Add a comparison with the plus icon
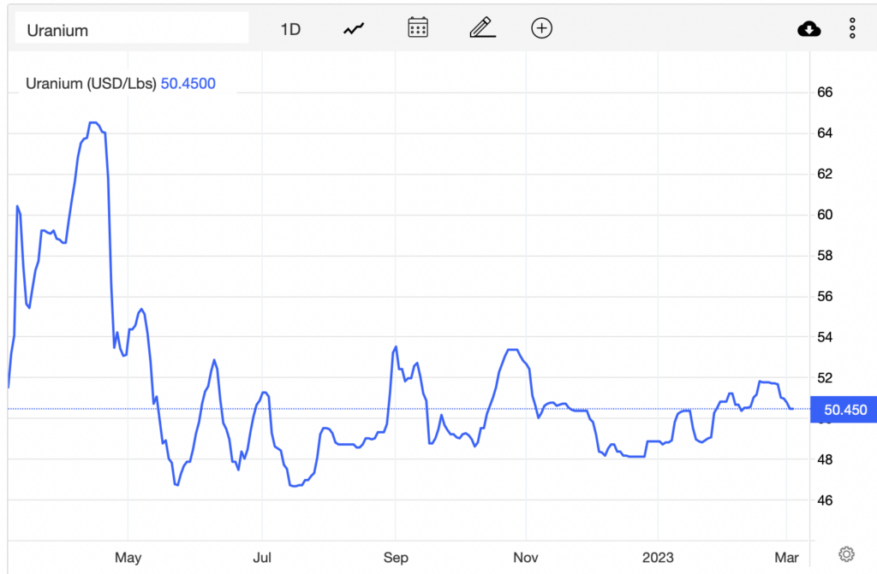The height and width of the screenshot is (574, 877). [541, 28]
